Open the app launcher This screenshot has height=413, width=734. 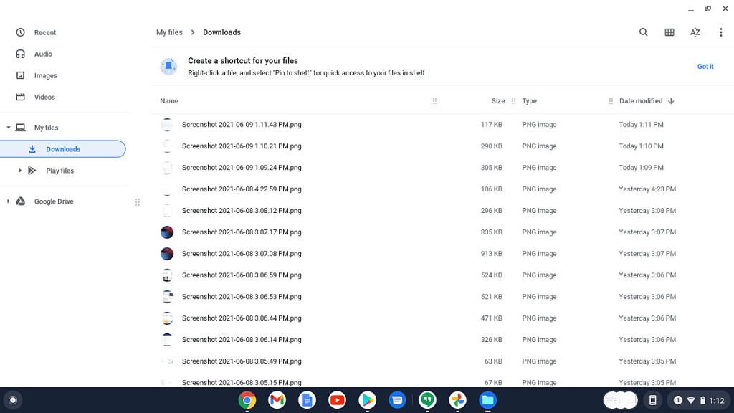pyautogui.click(x=12, y=400)
